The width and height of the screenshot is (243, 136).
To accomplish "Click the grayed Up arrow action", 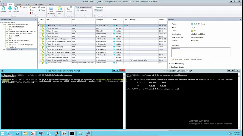I will [x=32, y=10].
